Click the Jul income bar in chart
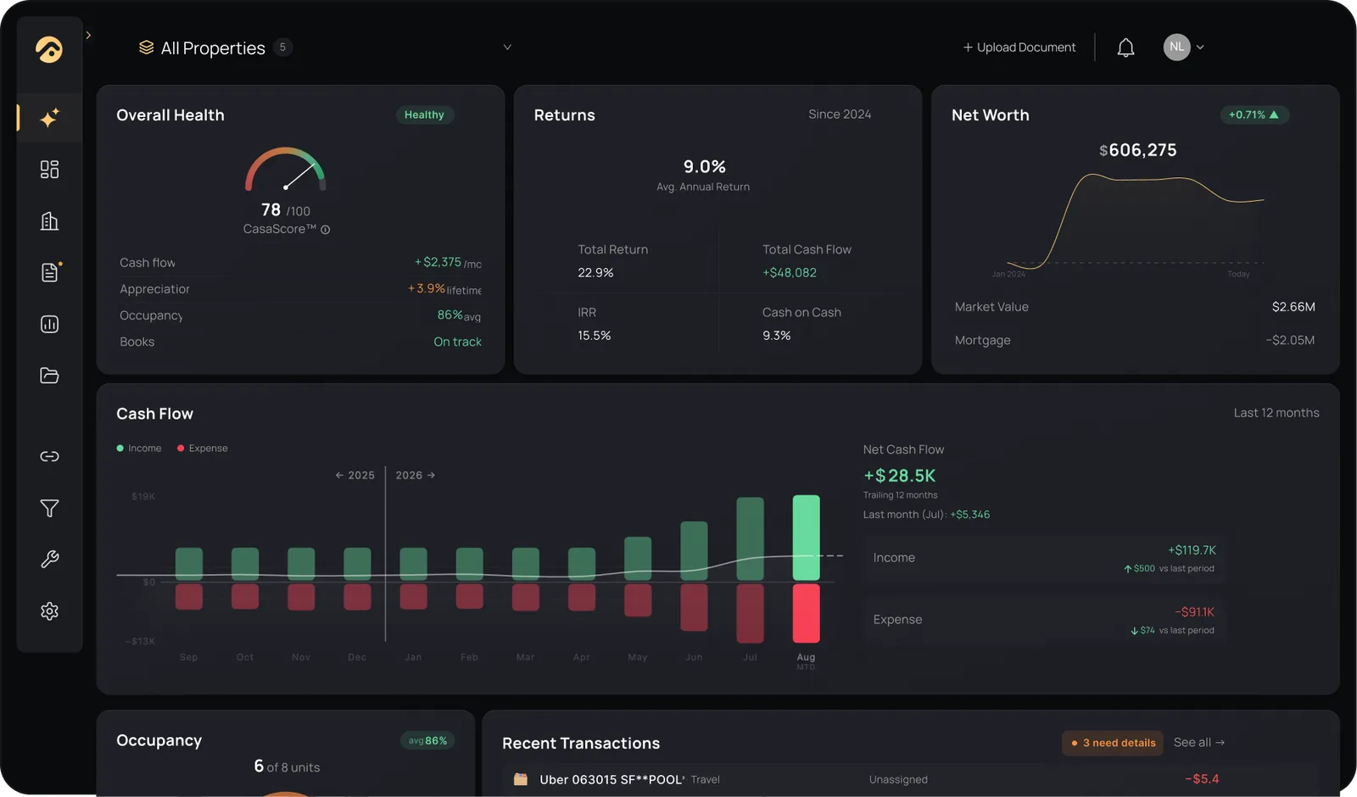Screen dimensions: 1357x797 [x=750, y=539]
